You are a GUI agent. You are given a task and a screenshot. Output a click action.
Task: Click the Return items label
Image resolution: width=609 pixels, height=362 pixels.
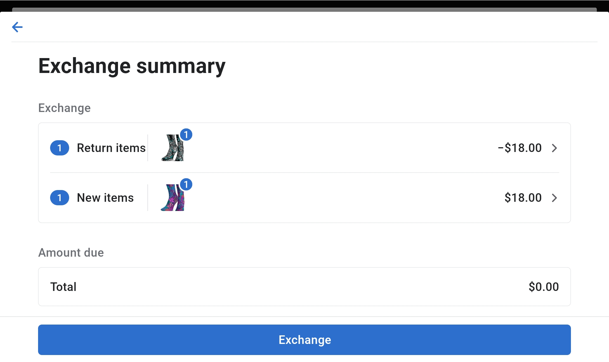pyautogui.click(x=111, y=148)
